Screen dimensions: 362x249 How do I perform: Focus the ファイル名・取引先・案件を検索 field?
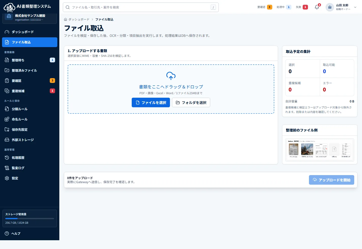141,7
